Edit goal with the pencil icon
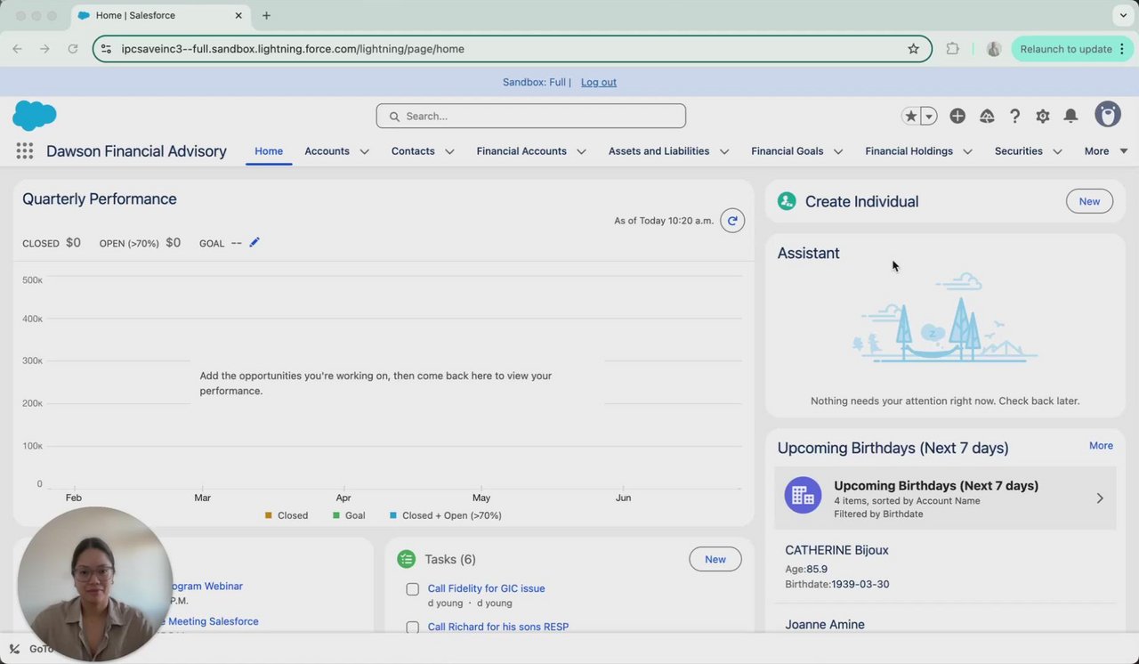 point(254,242)
